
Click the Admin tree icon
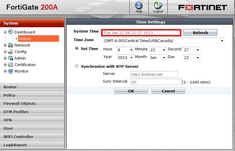tap(10, 58)
